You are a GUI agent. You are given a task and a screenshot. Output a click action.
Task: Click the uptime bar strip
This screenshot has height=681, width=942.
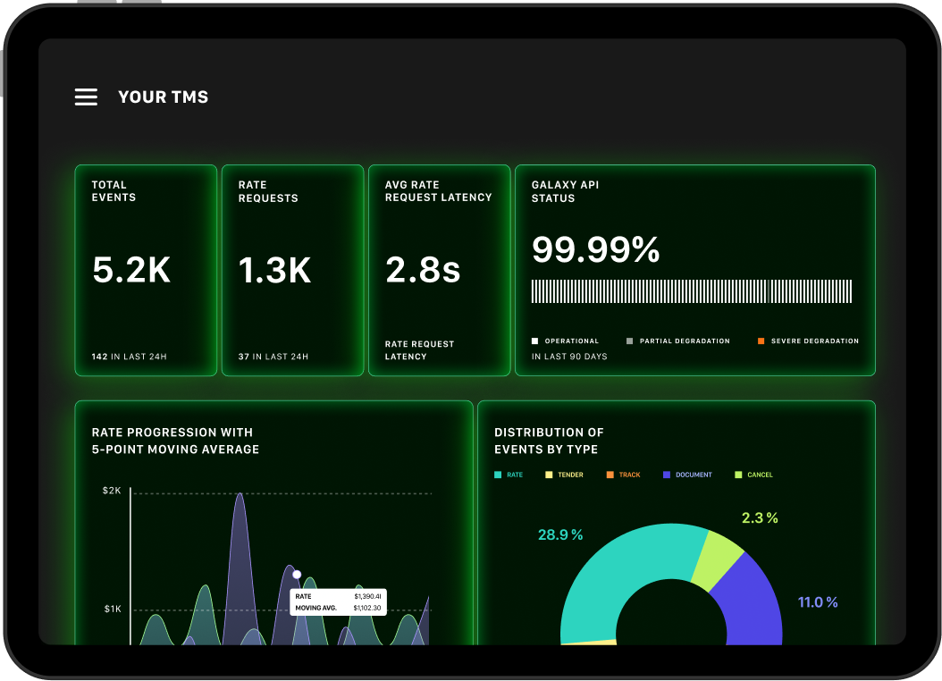pyautogui.click(x=692, y=291)
